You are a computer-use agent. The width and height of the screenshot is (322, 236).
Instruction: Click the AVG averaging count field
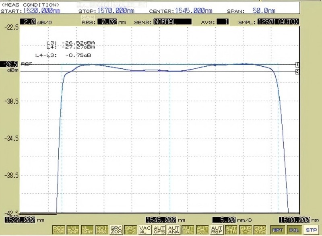pyautogui.click(x=223, y=22)
